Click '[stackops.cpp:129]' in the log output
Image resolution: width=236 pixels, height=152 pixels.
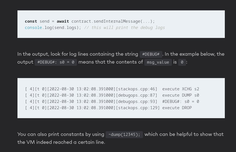tap(138, 108)
